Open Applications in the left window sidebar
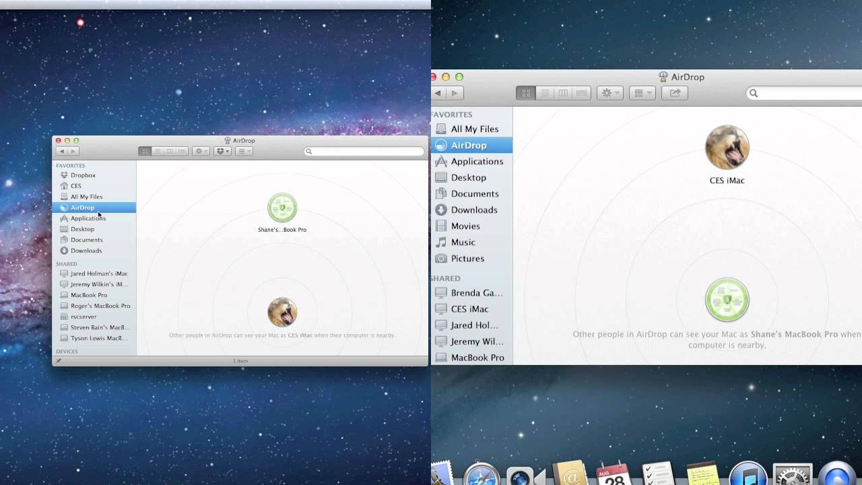 (94, 218)
